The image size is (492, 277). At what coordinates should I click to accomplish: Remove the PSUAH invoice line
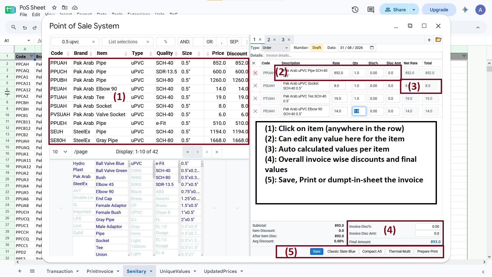[255, 86]
